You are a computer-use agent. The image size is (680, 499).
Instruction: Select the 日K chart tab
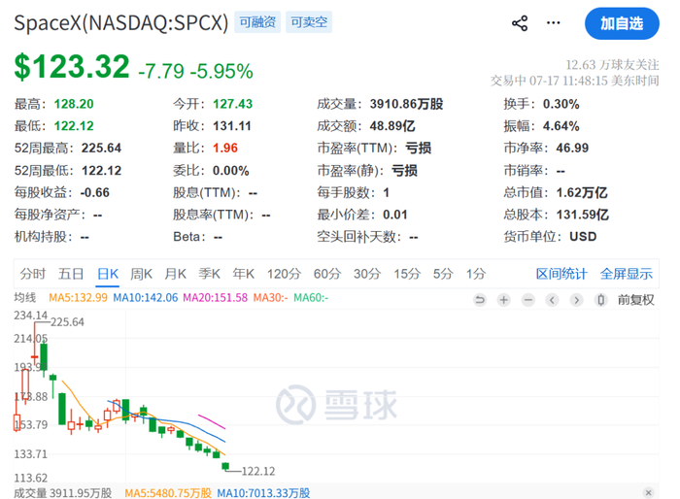pyautogui.click(x=108, y=274)
